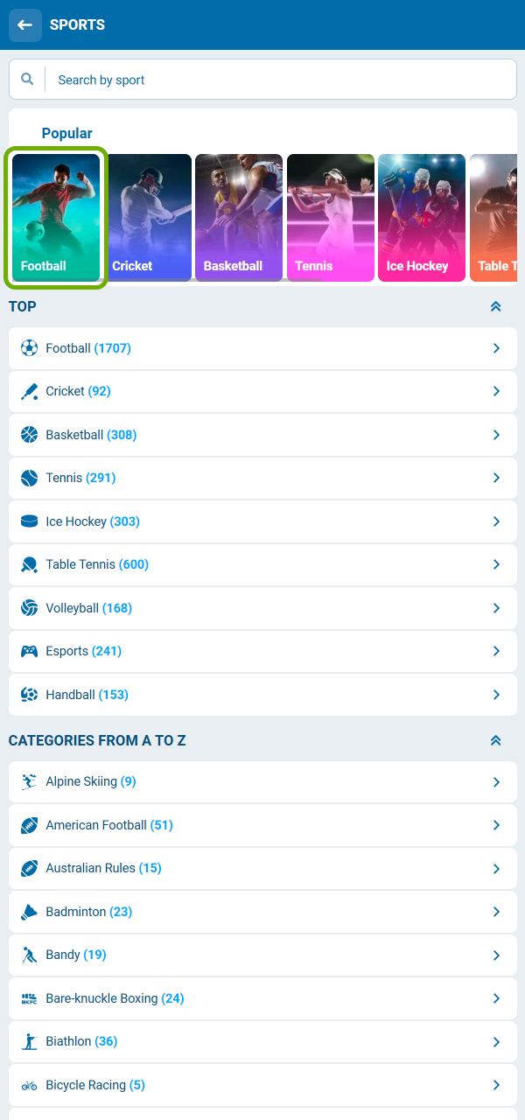The height and width of the screenshot is (1120, 525).
Task: Select the Tennis popular card
Action: 331,218
